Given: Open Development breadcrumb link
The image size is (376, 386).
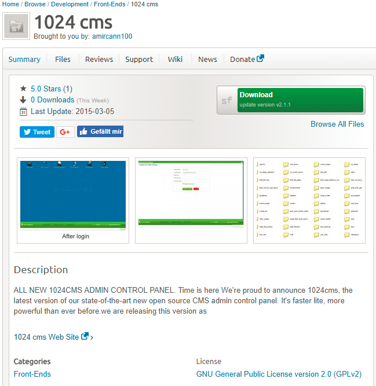Looking at the screenshot, I should point(70,4).
